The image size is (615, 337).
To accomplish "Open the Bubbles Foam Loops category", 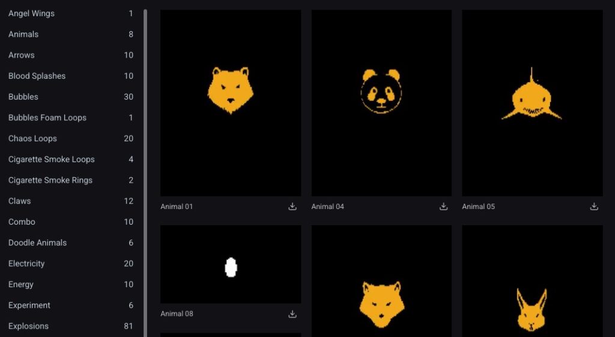I will [x=47, y=118].
